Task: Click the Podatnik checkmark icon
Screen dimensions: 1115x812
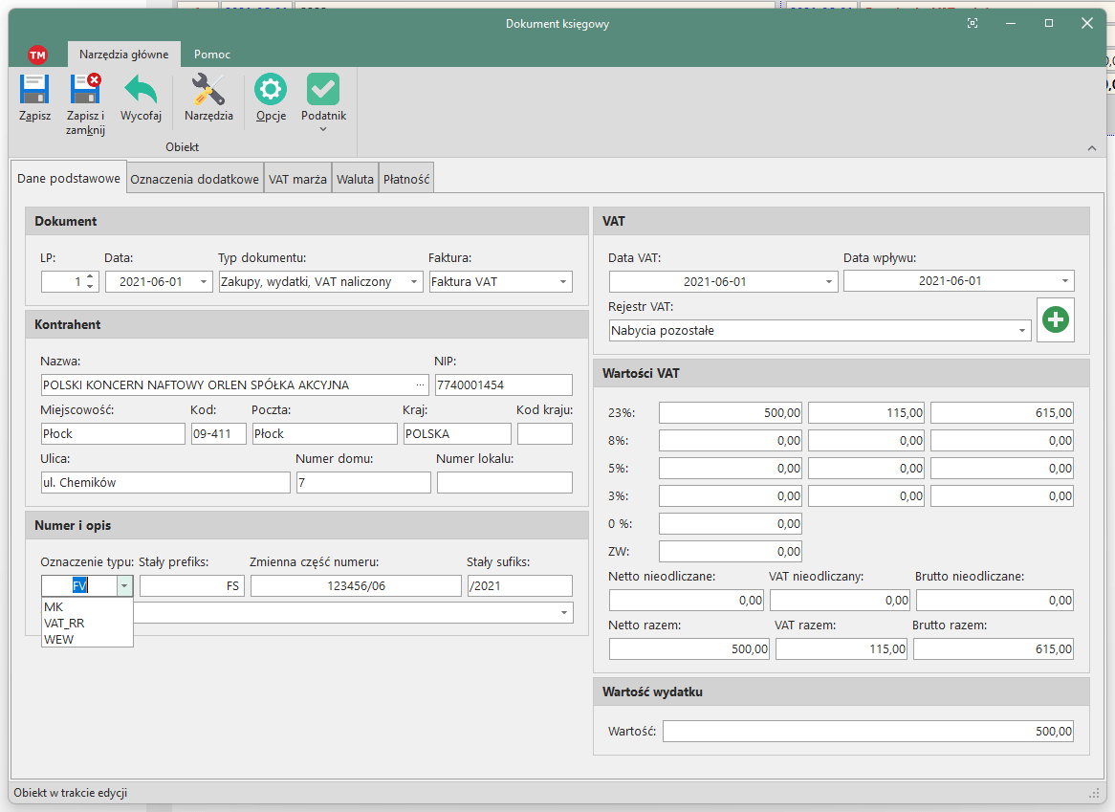Action: click(323, 91)
